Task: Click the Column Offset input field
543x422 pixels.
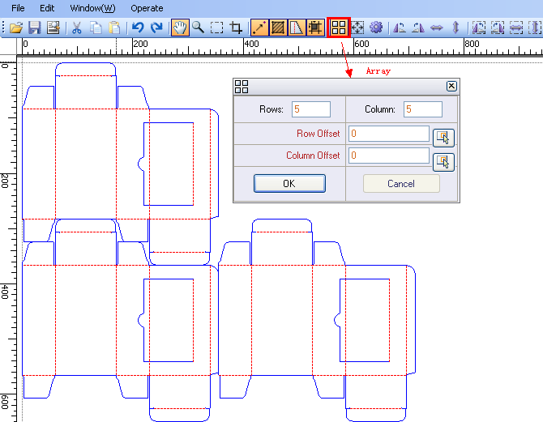Action: (x=389, y=156)
